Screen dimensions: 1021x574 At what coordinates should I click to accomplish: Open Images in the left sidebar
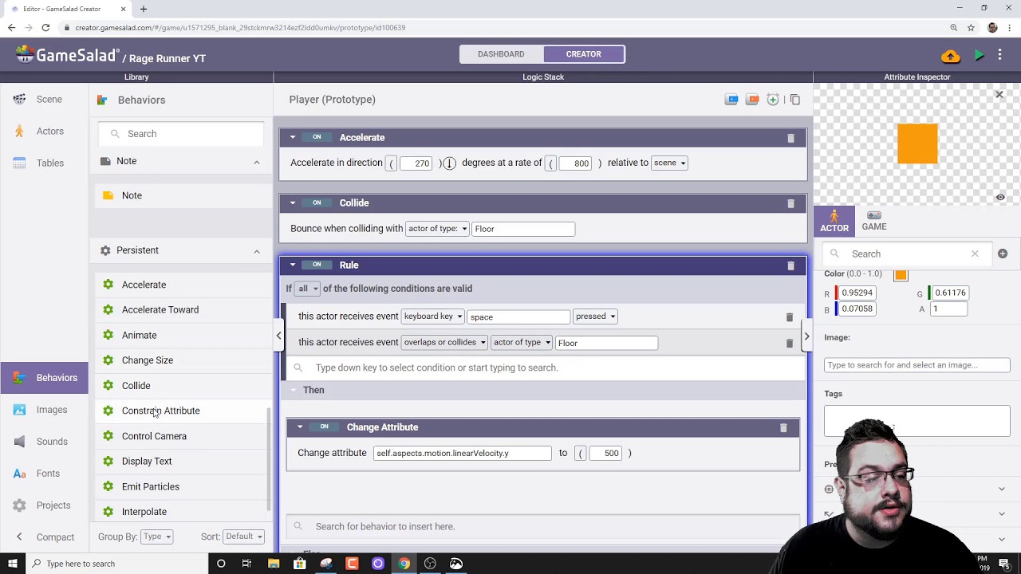44,410
